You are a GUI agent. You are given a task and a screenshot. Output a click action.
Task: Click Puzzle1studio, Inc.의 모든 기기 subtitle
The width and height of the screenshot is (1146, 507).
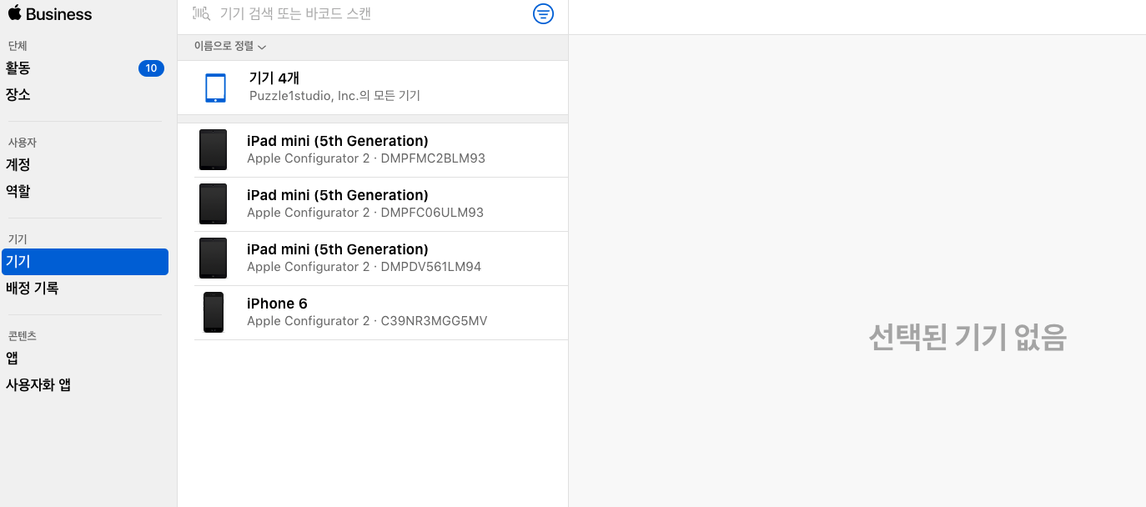pos(334,96)
